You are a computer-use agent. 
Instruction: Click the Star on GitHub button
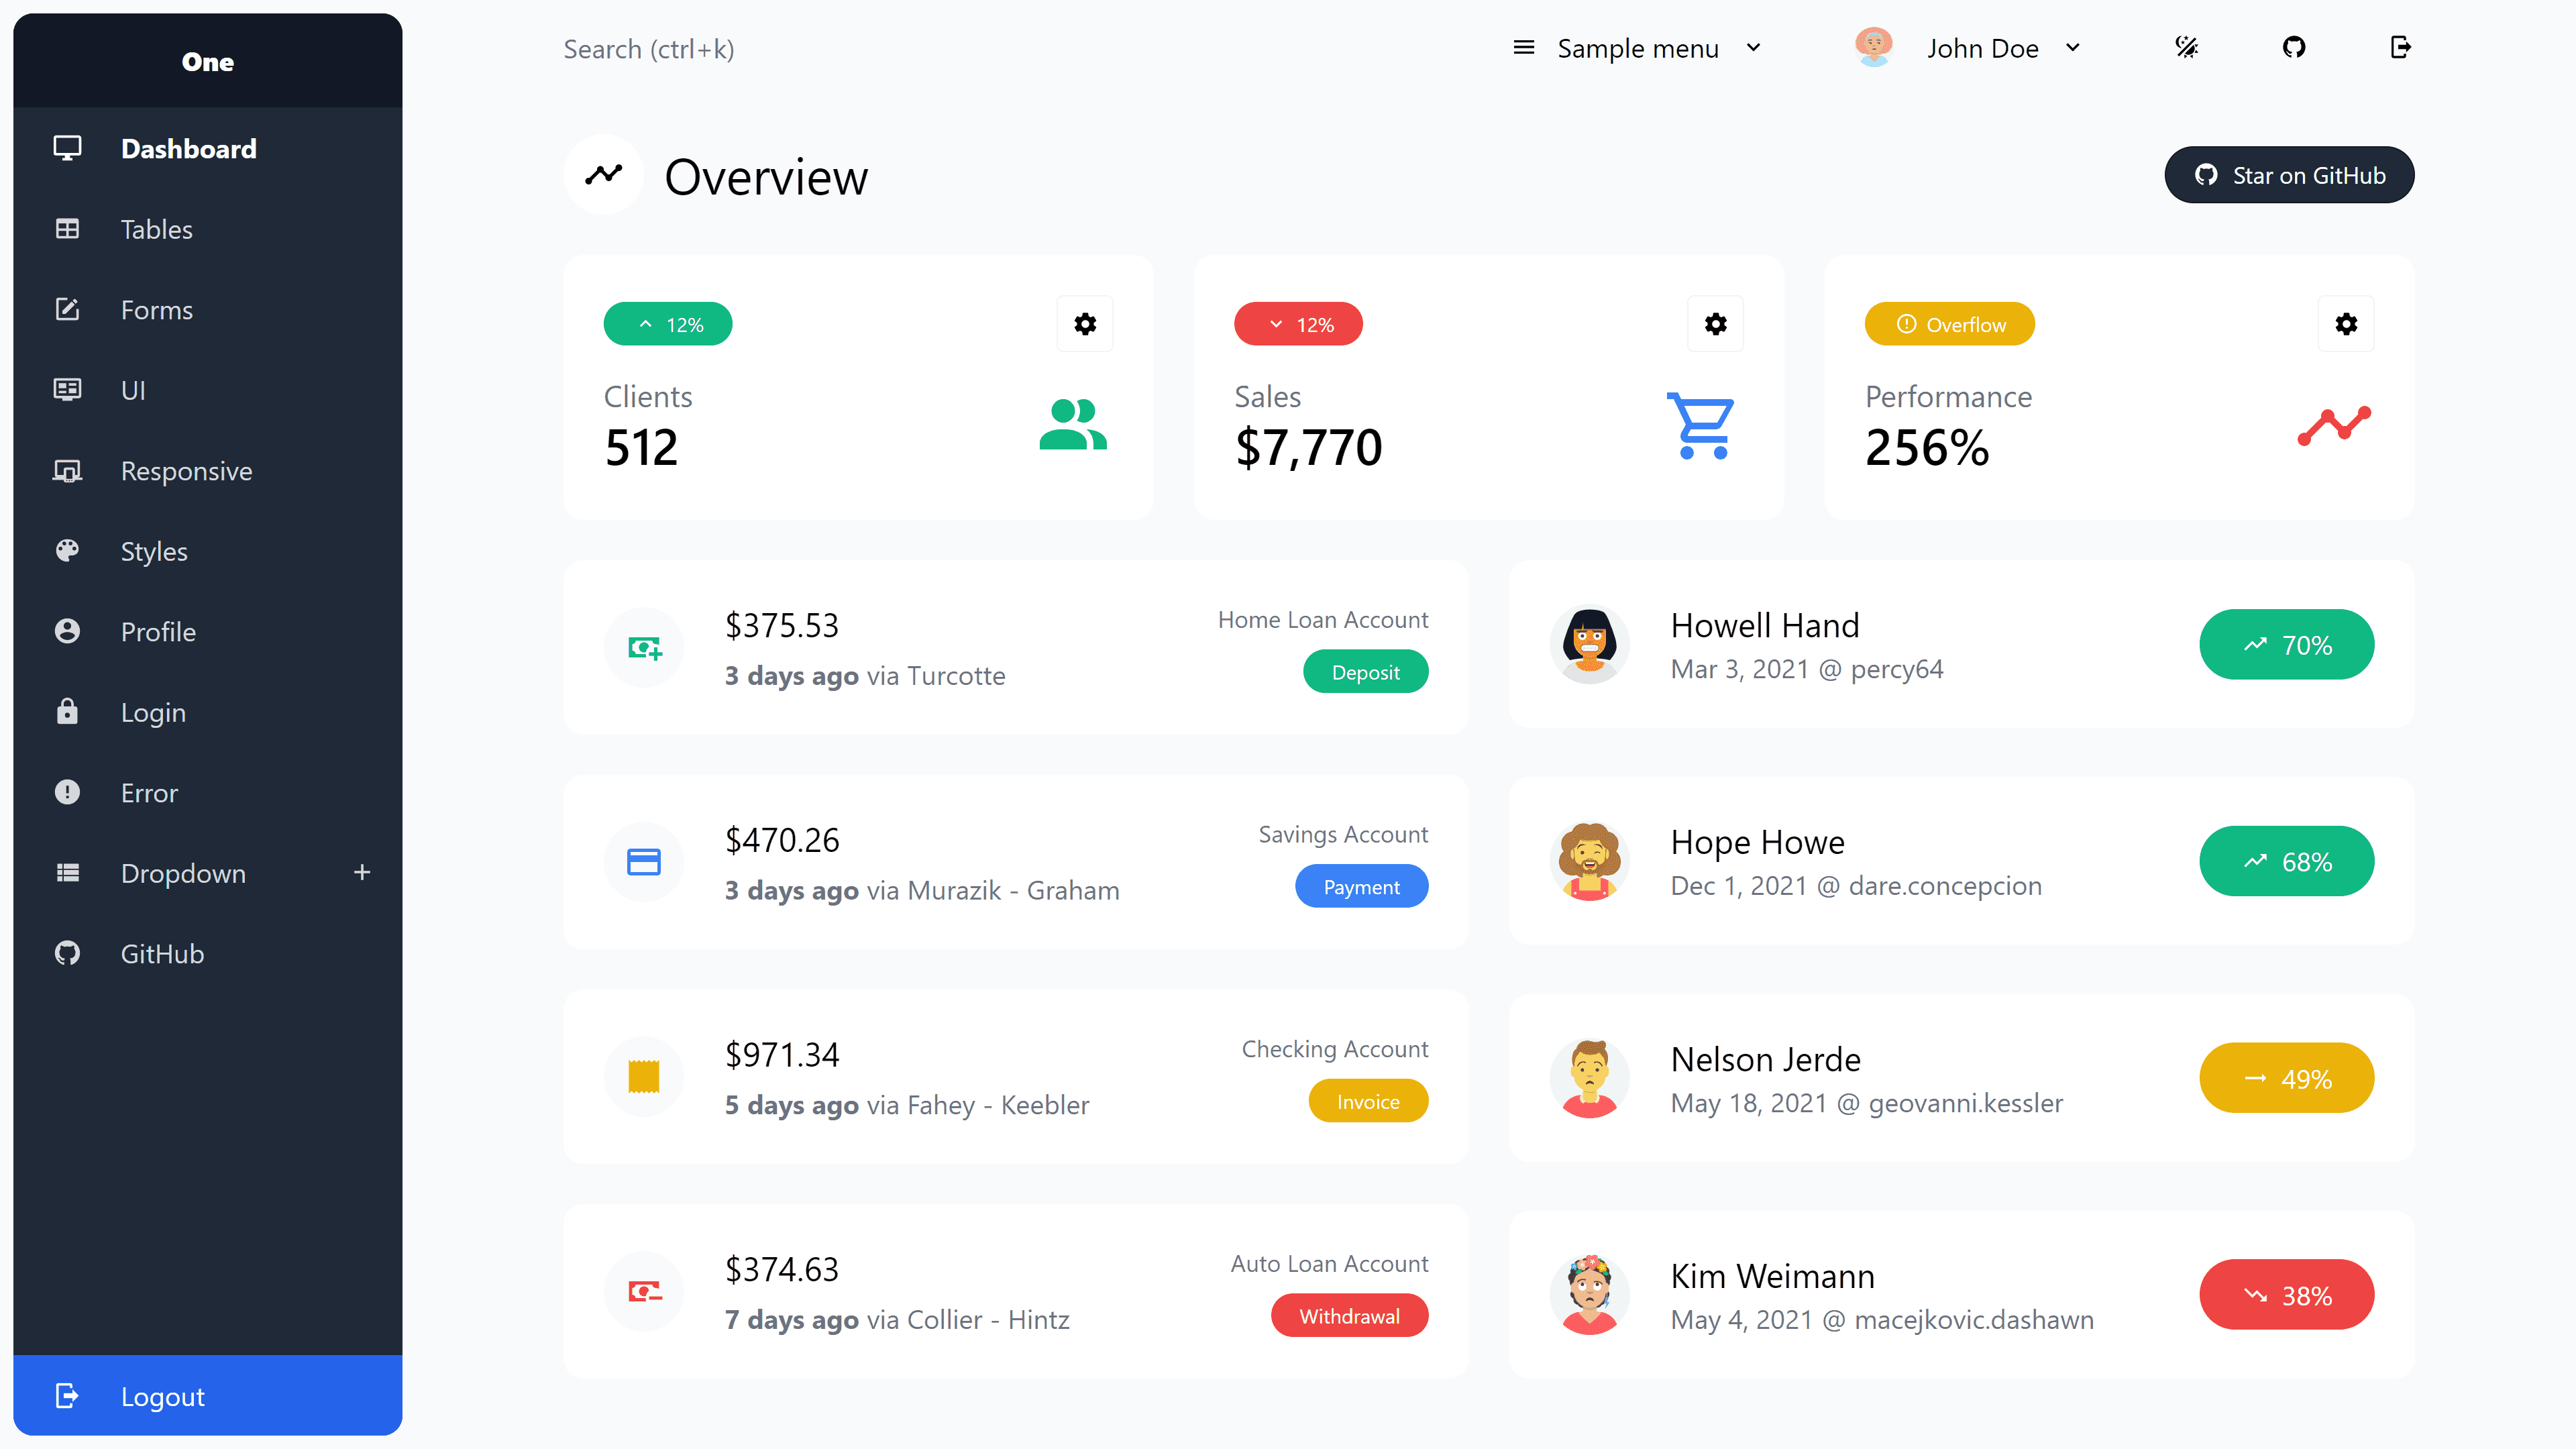tap(2289, 174)
